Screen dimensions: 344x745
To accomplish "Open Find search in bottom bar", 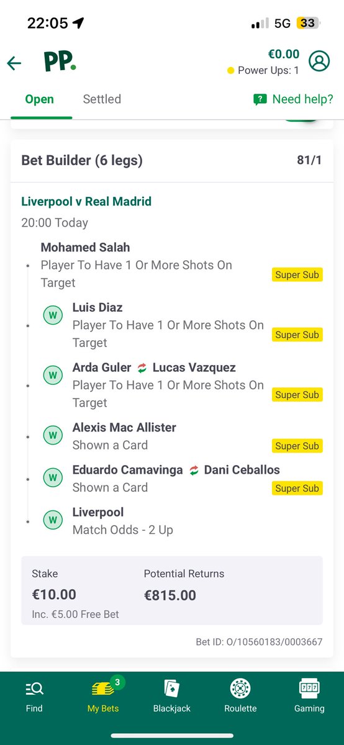I will pos(34,695).
